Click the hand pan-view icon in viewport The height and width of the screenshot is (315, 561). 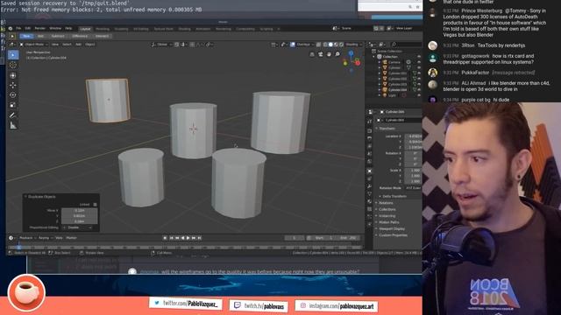[330, 54]
